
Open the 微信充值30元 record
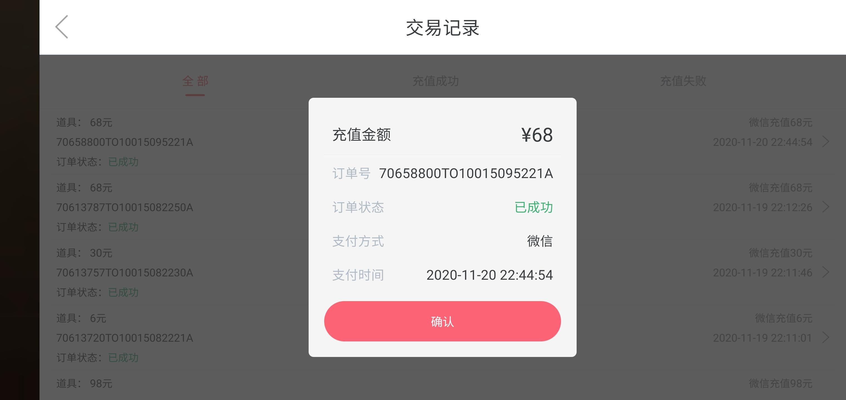tap(780, 253)
